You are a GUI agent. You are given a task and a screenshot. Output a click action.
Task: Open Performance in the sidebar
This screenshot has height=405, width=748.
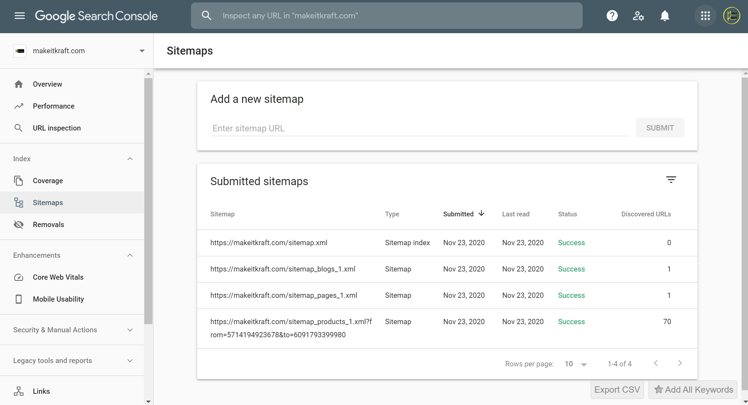72,106
